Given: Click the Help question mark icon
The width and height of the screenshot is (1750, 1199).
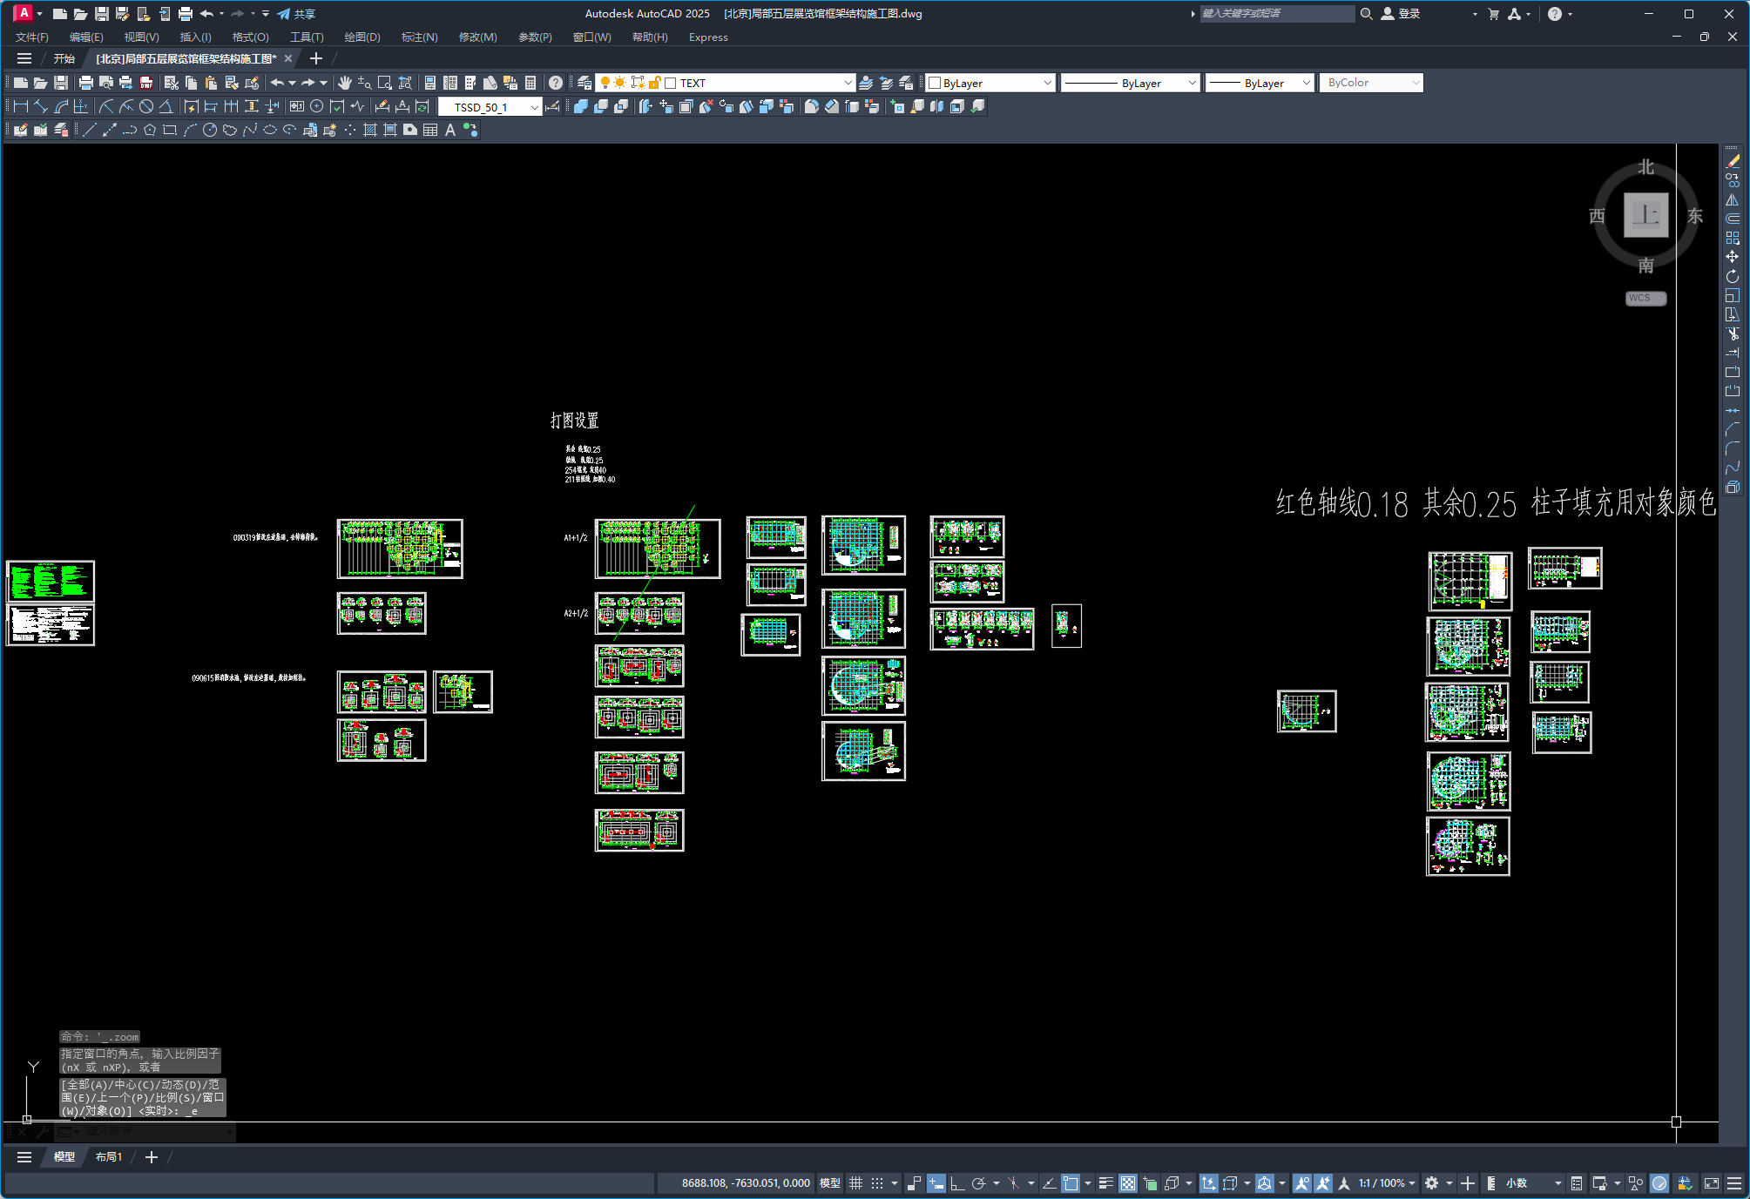Looking at the screenshot, I should (x=556, y=83).
